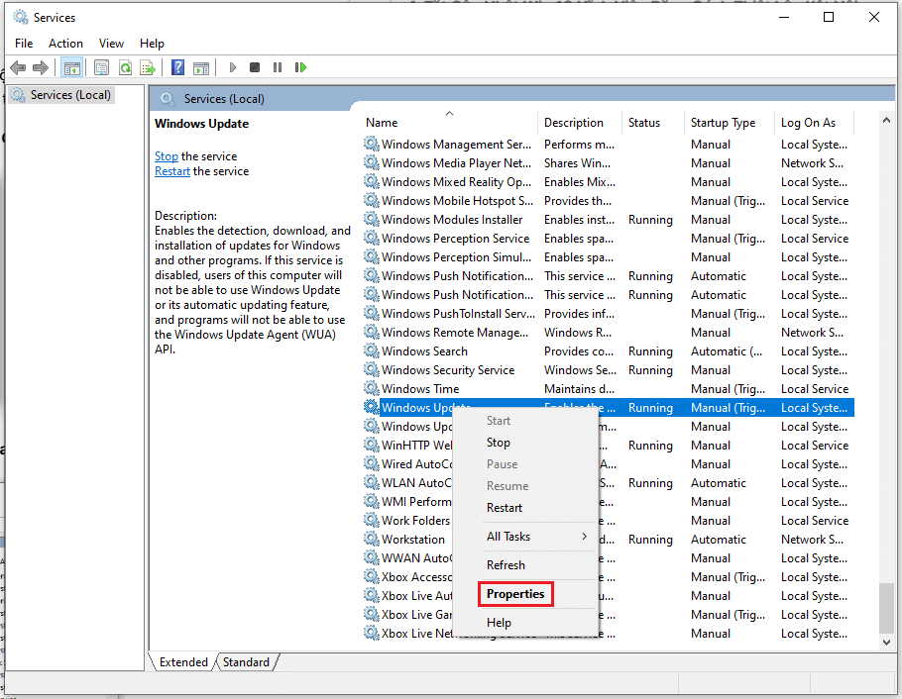Image resolution: width=902 pixels, height=699 pixels.
Task: Choose Stop in the context menu
Action: (x=499, y=443)
